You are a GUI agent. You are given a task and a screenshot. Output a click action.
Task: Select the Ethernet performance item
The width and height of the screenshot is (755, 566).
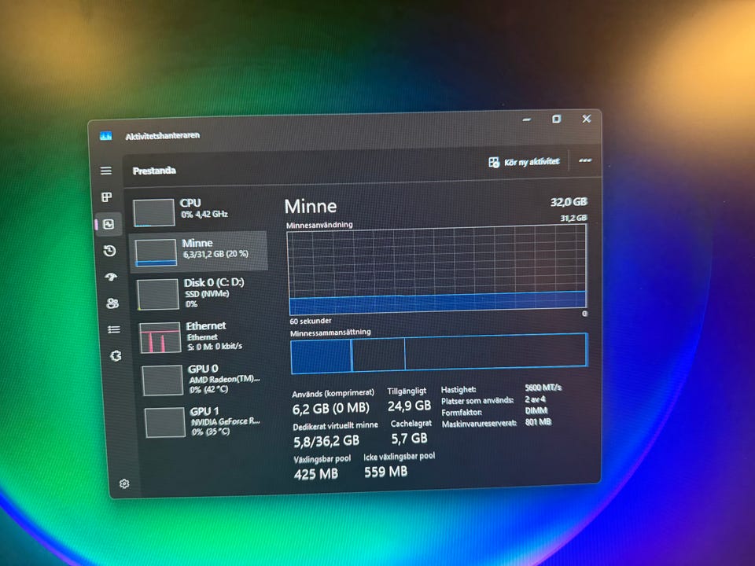coord(203,336)
